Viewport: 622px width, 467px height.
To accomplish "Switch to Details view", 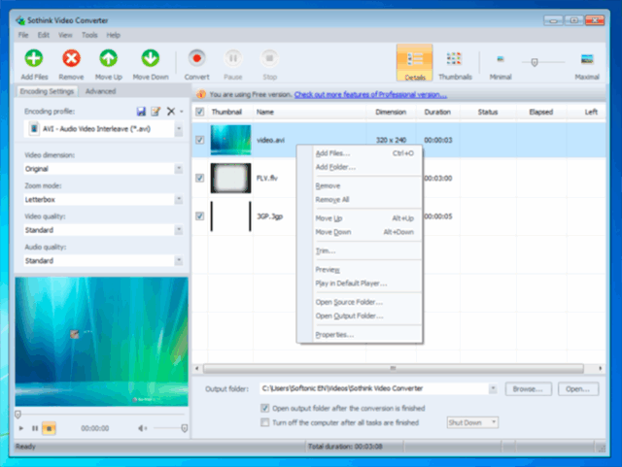I will click(x=415, y=63).
